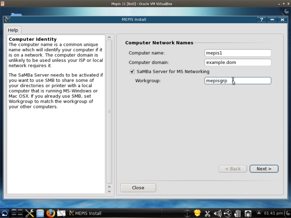The image size is (291, 218).
Task: Click the Computer domain field
Action: click(x=238, y=62)
